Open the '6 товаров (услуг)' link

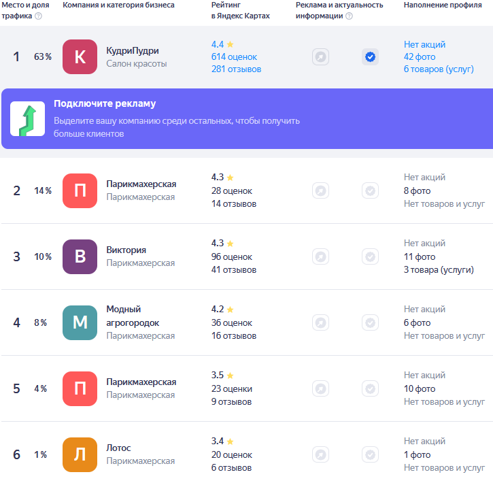point(439,69)
